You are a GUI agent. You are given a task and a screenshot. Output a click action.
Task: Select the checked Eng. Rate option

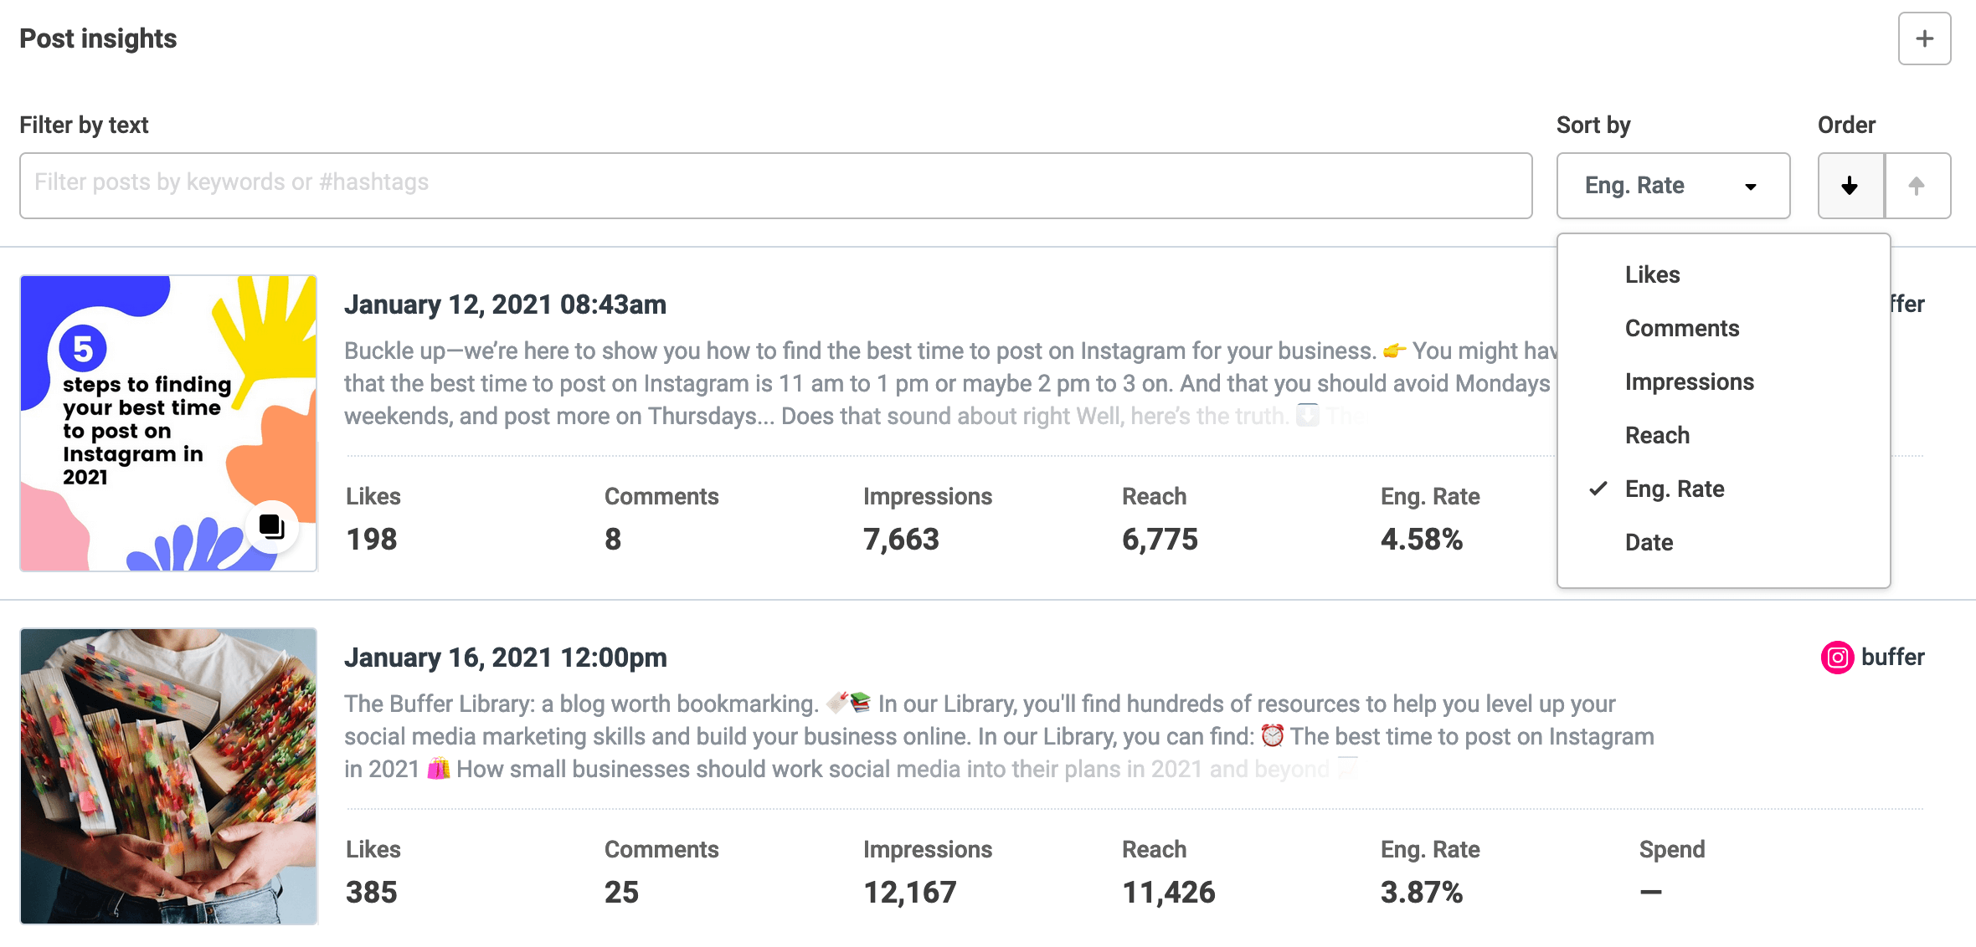(x=1675, y=489)
